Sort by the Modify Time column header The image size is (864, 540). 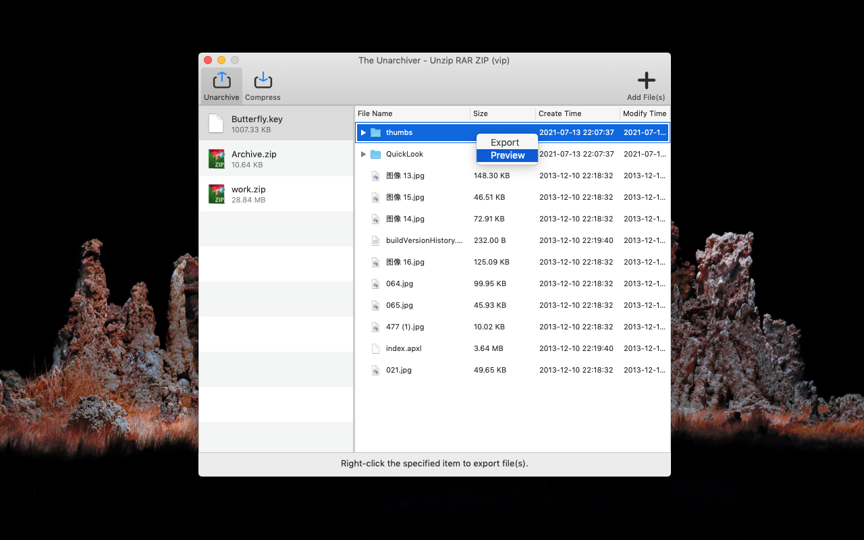tap(644, 113)
